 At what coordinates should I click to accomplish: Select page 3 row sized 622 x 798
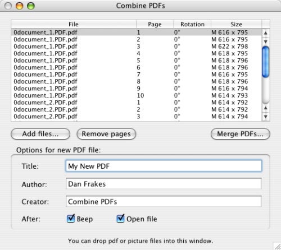click(137, 47)
